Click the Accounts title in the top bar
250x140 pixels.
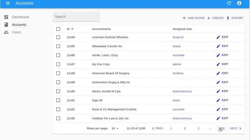(24, 3)
